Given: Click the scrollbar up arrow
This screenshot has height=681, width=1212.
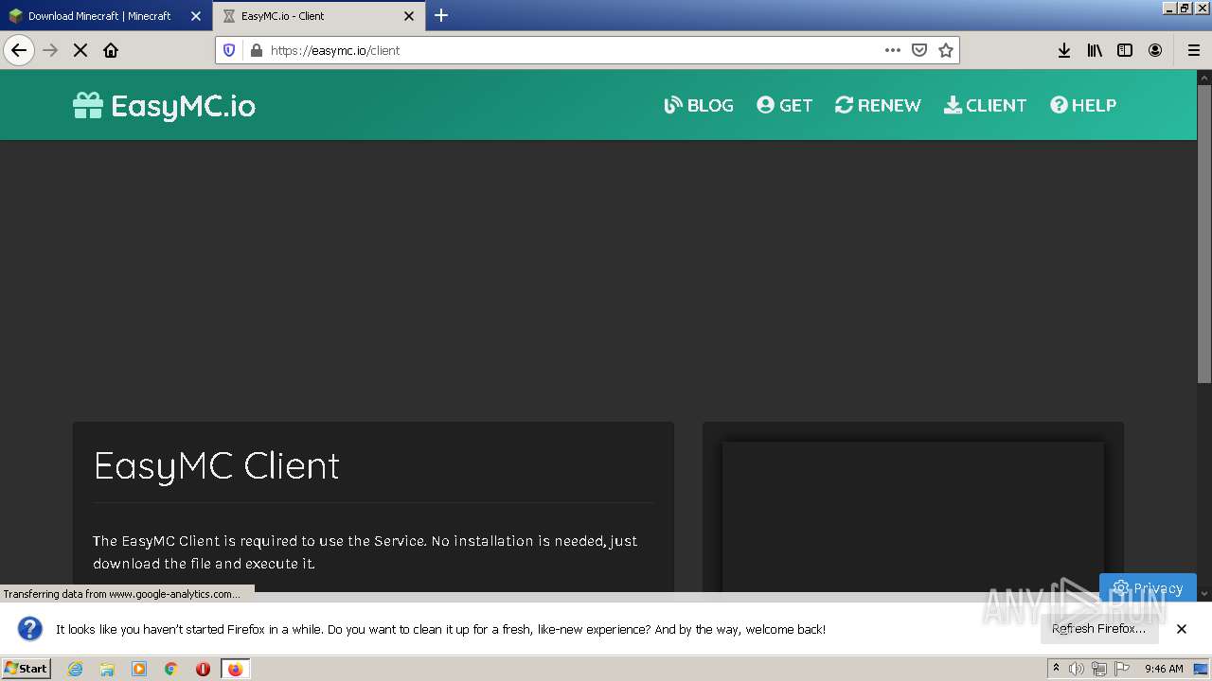Looking at the screenshot, I should point(1204,77).
